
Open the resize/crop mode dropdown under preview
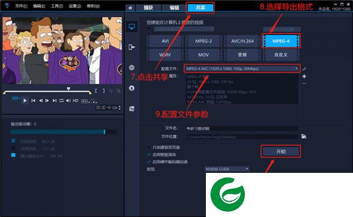click(x=95, y=101)
